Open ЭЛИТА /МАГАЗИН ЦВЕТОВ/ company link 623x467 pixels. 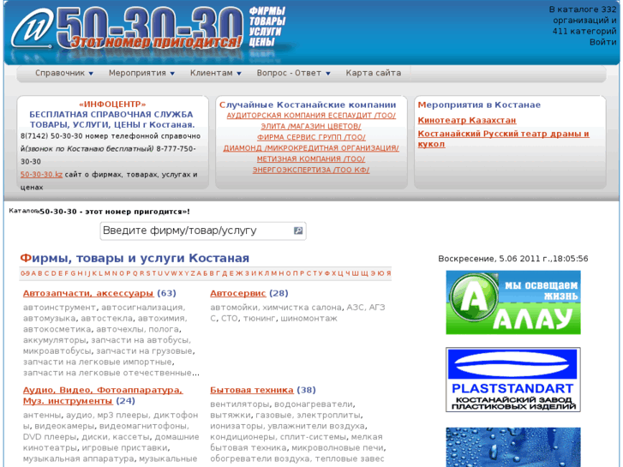(x=311, y=126)
